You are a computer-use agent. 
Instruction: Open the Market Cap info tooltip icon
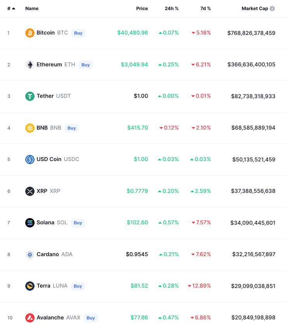(x=272, y=9)
